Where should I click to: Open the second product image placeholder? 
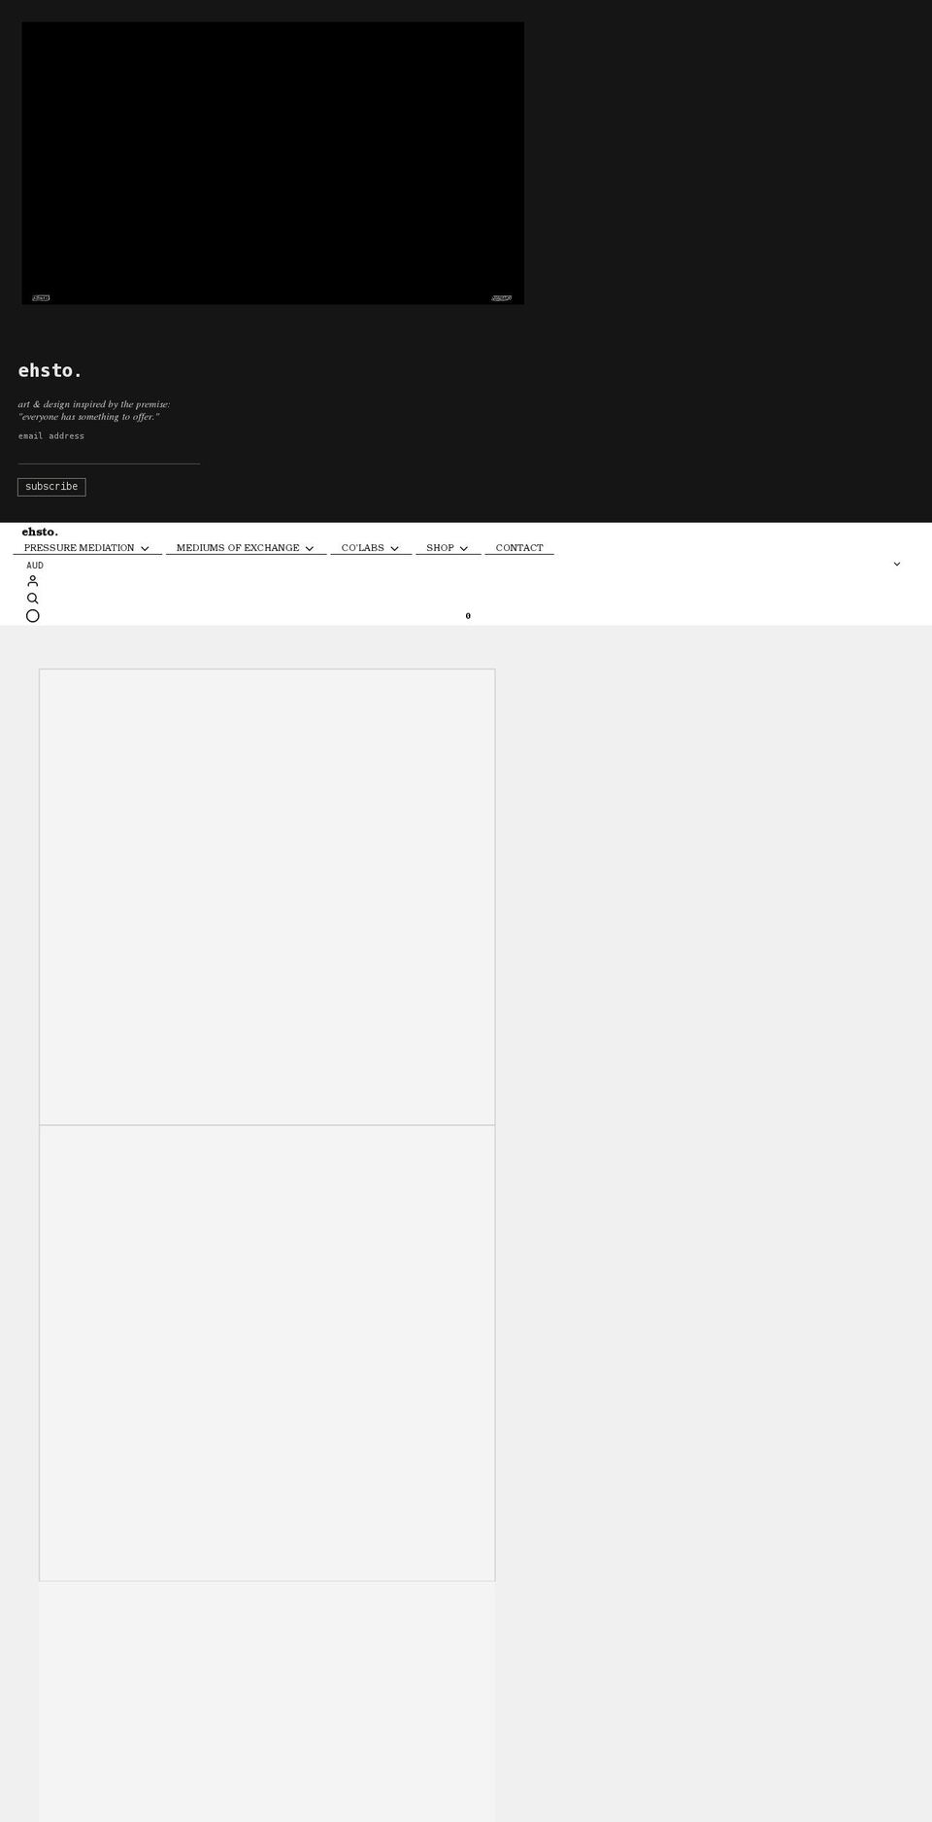tap(267, 1354)
